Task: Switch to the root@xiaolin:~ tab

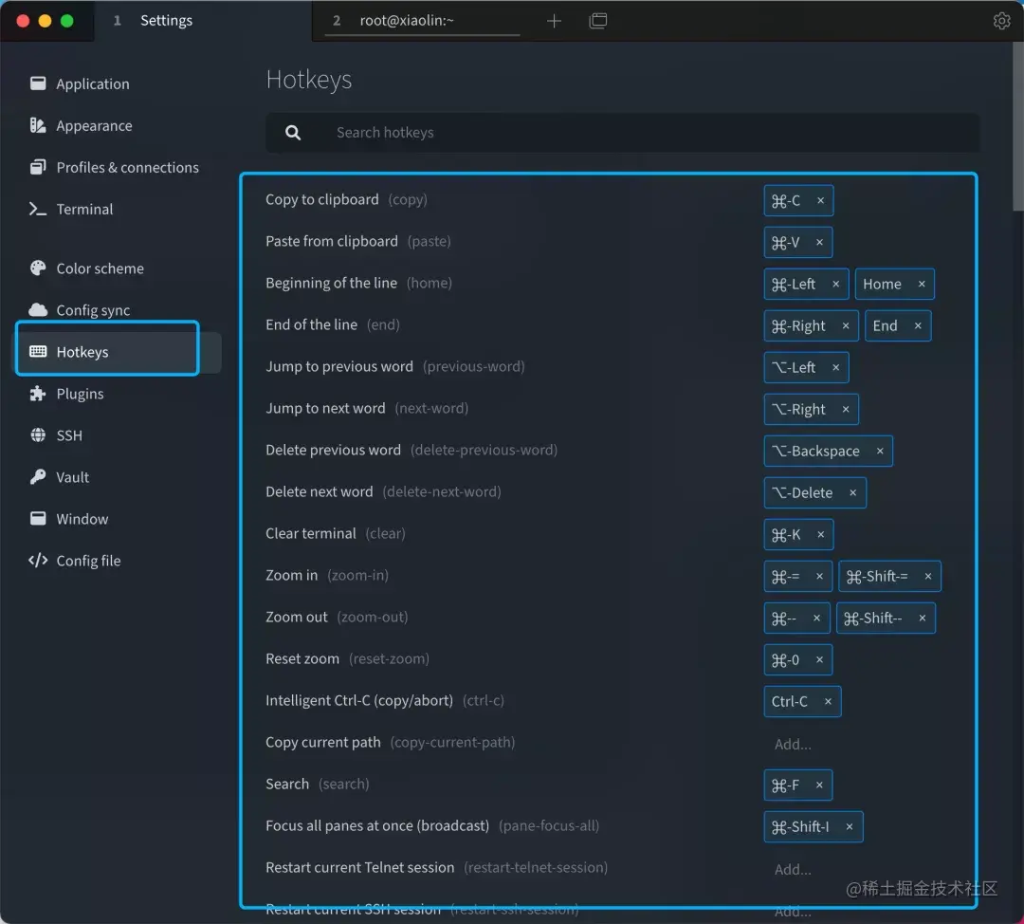Action: point(423,21)
